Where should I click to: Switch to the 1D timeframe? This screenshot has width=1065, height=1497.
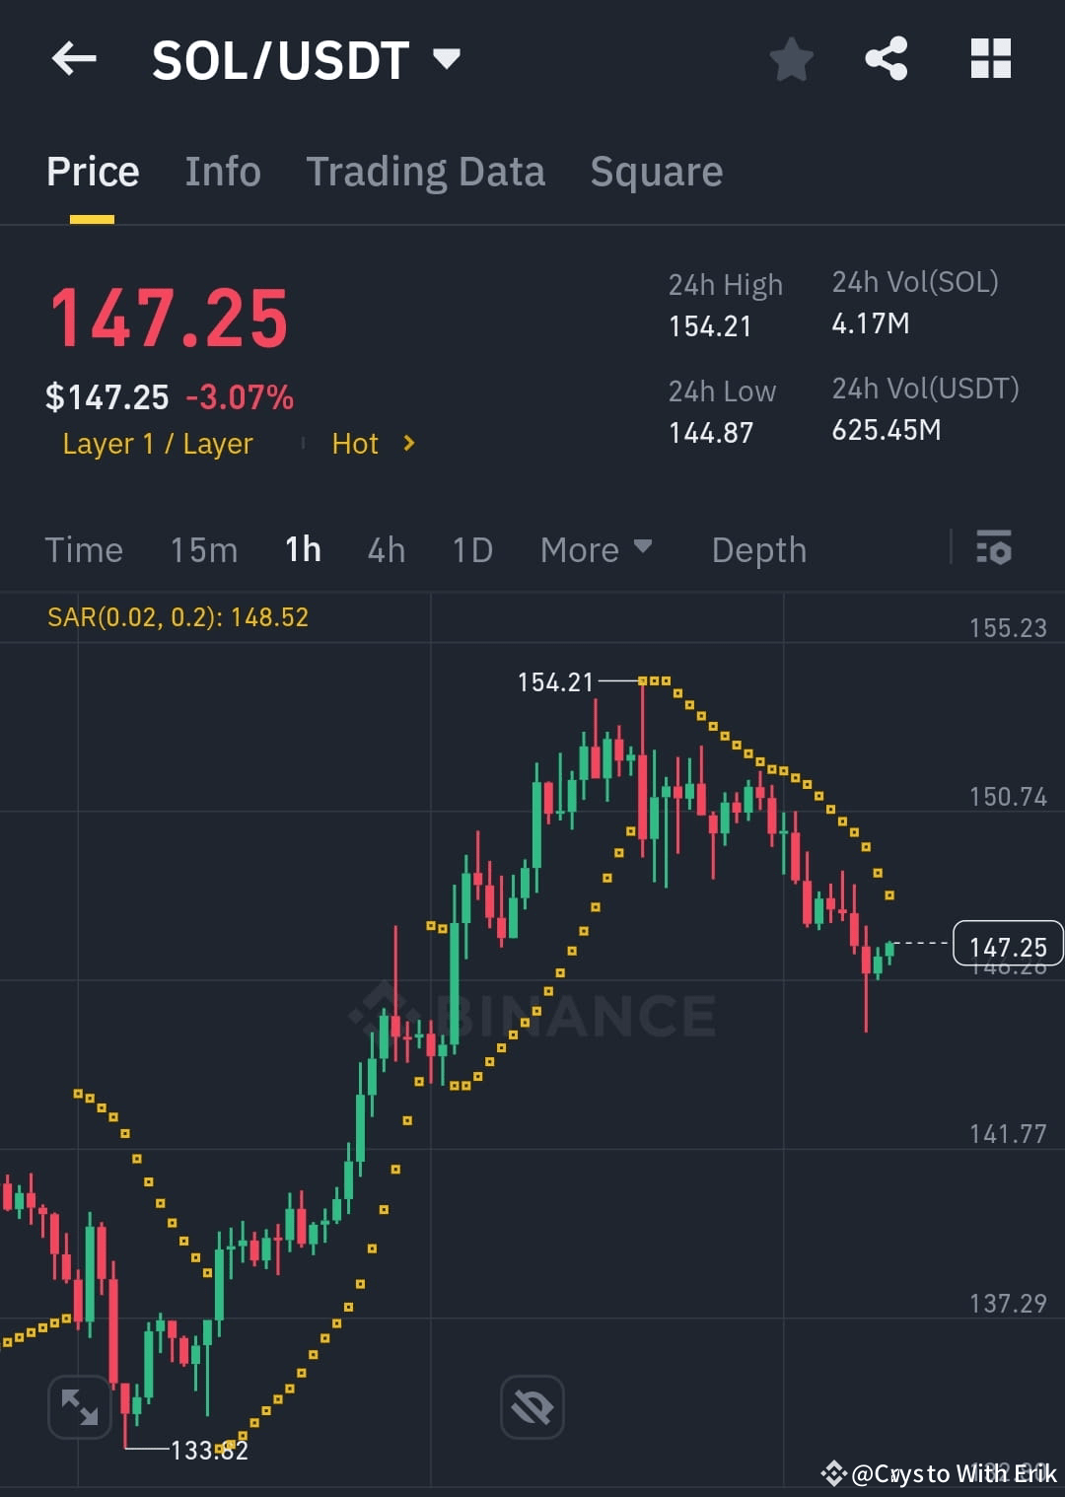point(471,549)
